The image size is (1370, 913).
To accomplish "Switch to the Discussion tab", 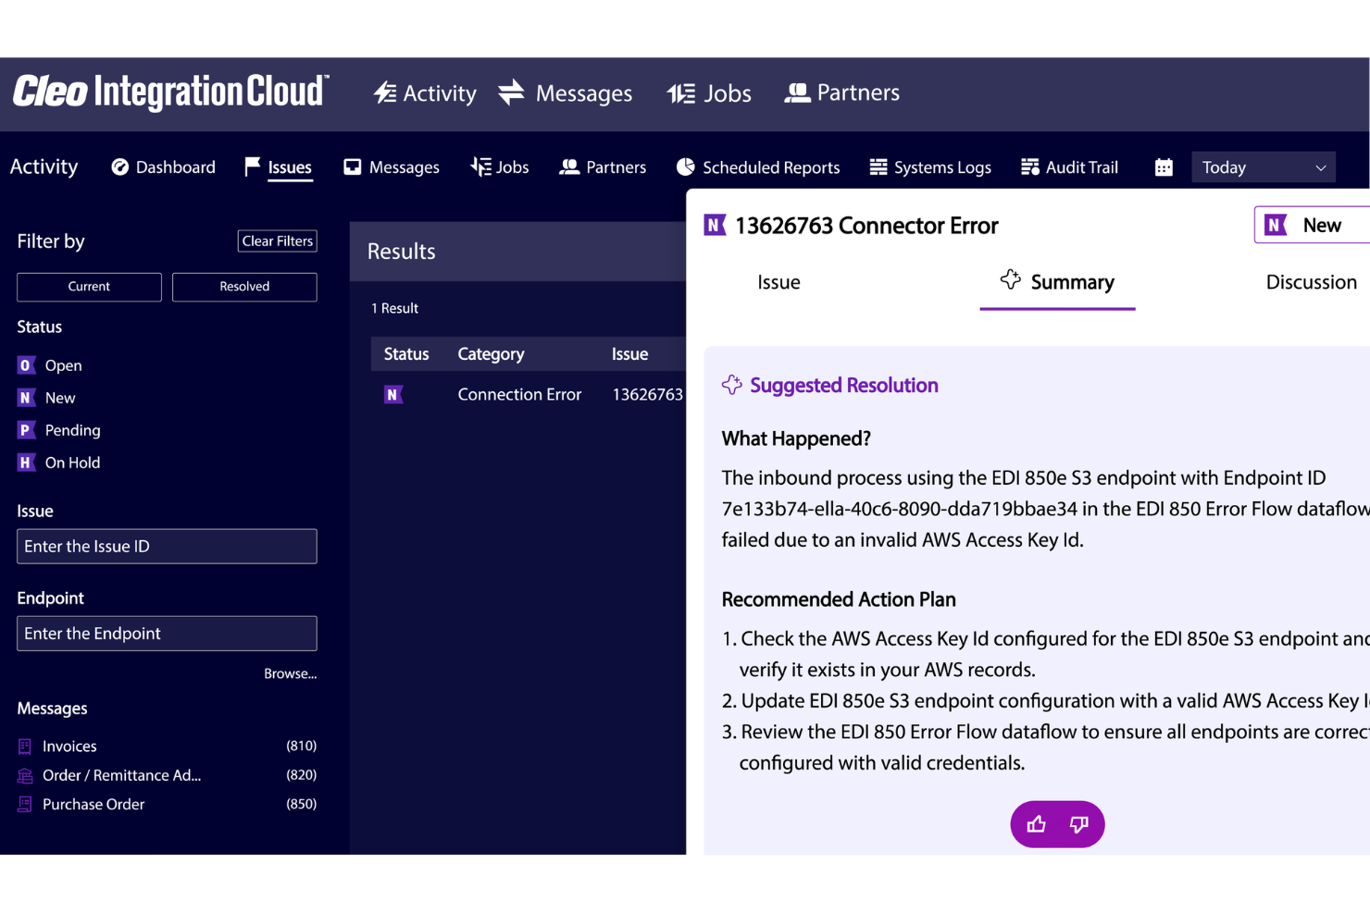I will coord(1311,282).
